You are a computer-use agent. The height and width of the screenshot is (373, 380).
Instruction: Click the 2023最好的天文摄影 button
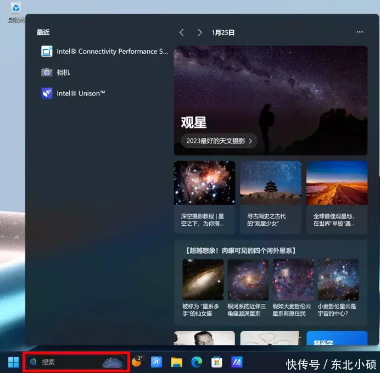(219, 141)
